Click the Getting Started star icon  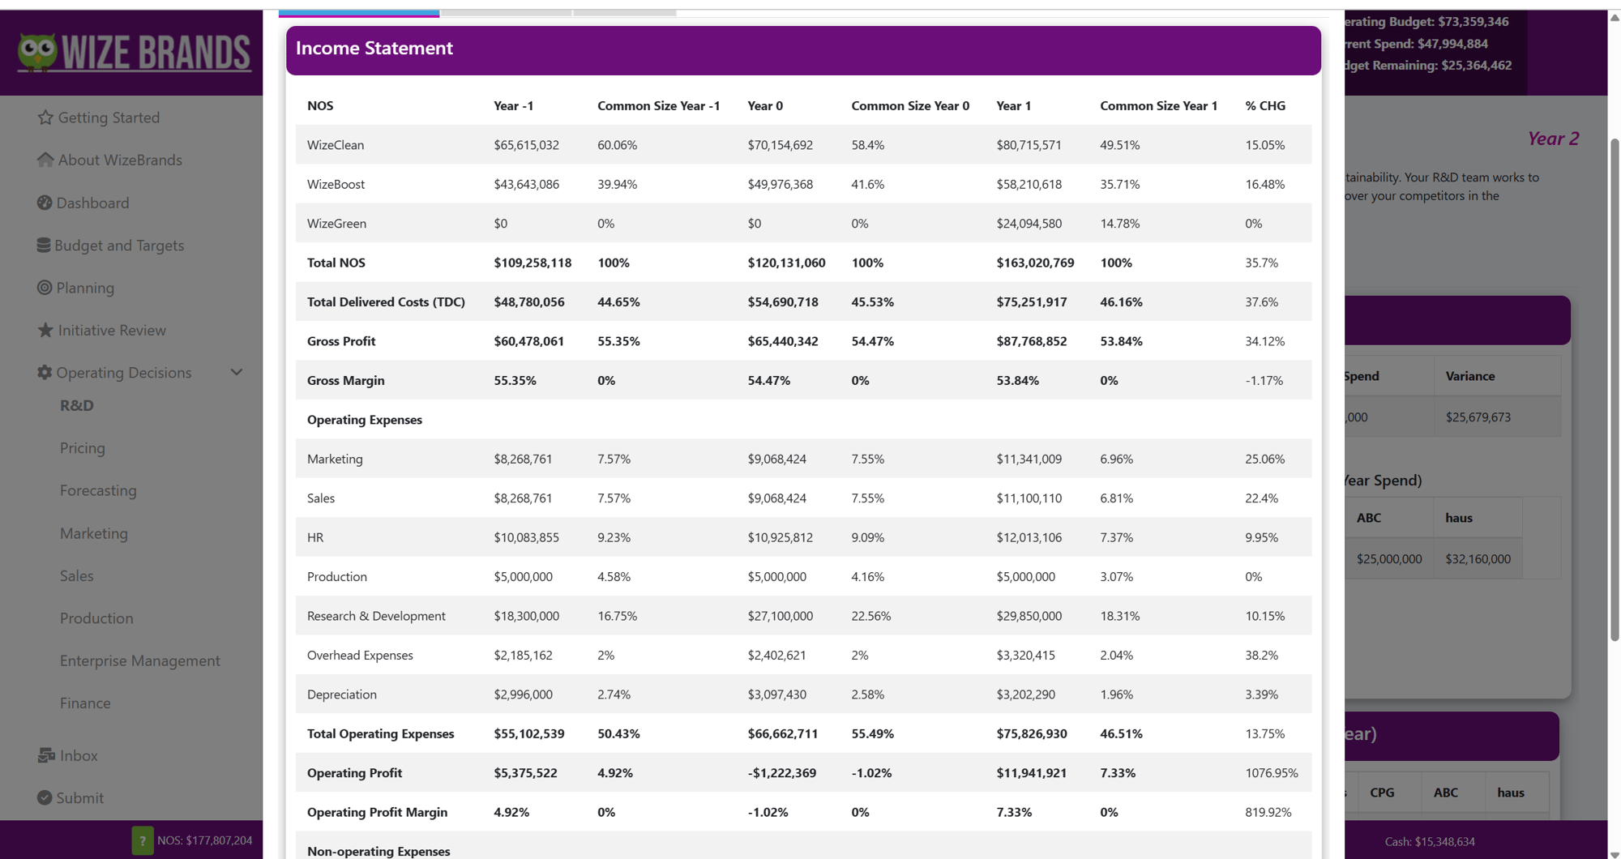[45, 118]
